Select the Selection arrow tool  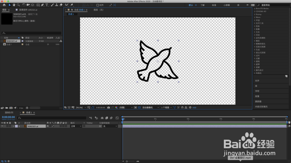pyautogui.click(x=10, y=5)
